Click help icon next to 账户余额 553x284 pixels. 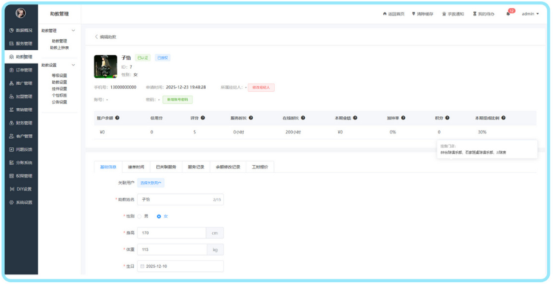click(x=117, y=118)
